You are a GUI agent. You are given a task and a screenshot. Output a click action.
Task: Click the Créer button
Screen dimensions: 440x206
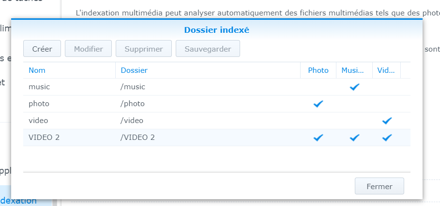(x=42, y=49)
